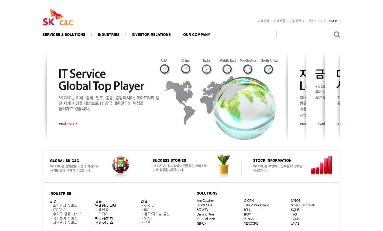Viewport: 383px width, 231px height.
Task: Click the red bar chart icon
Action: [322, 165]
